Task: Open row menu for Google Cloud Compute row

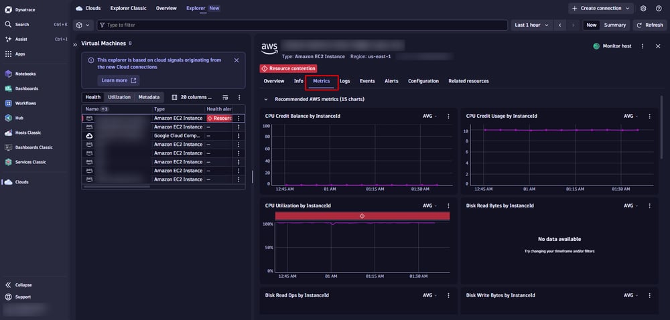Action: click(x=239, y=136)
